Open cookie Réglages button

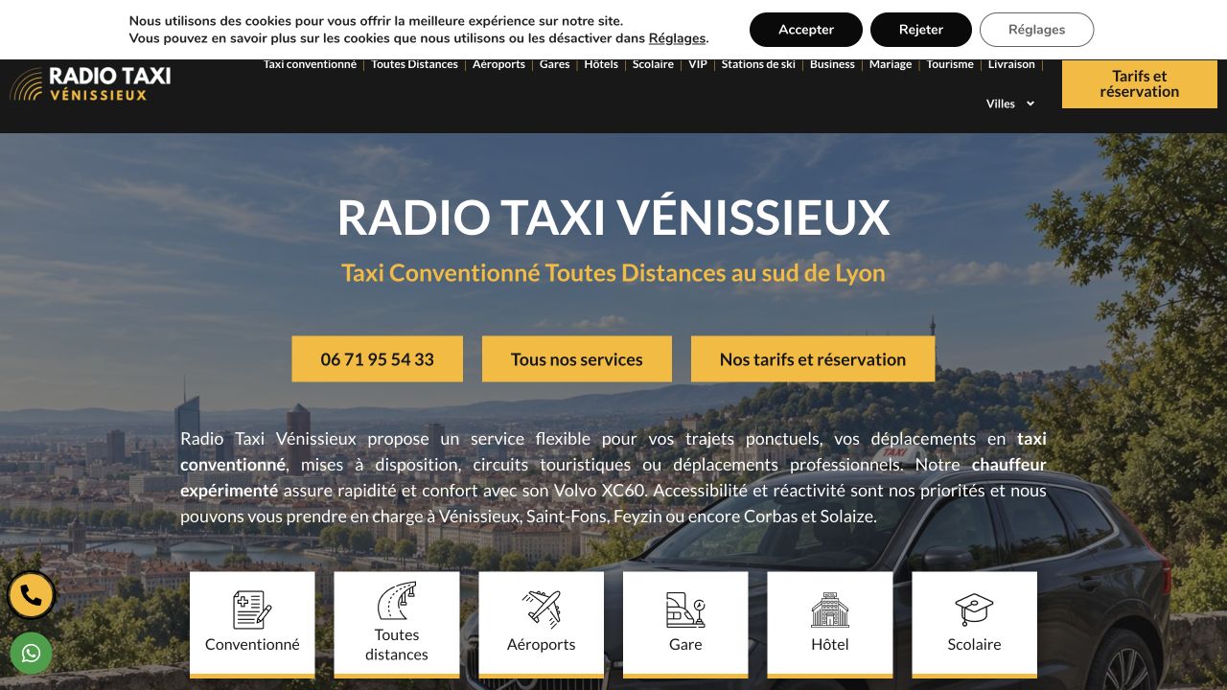pos(1036,30)
